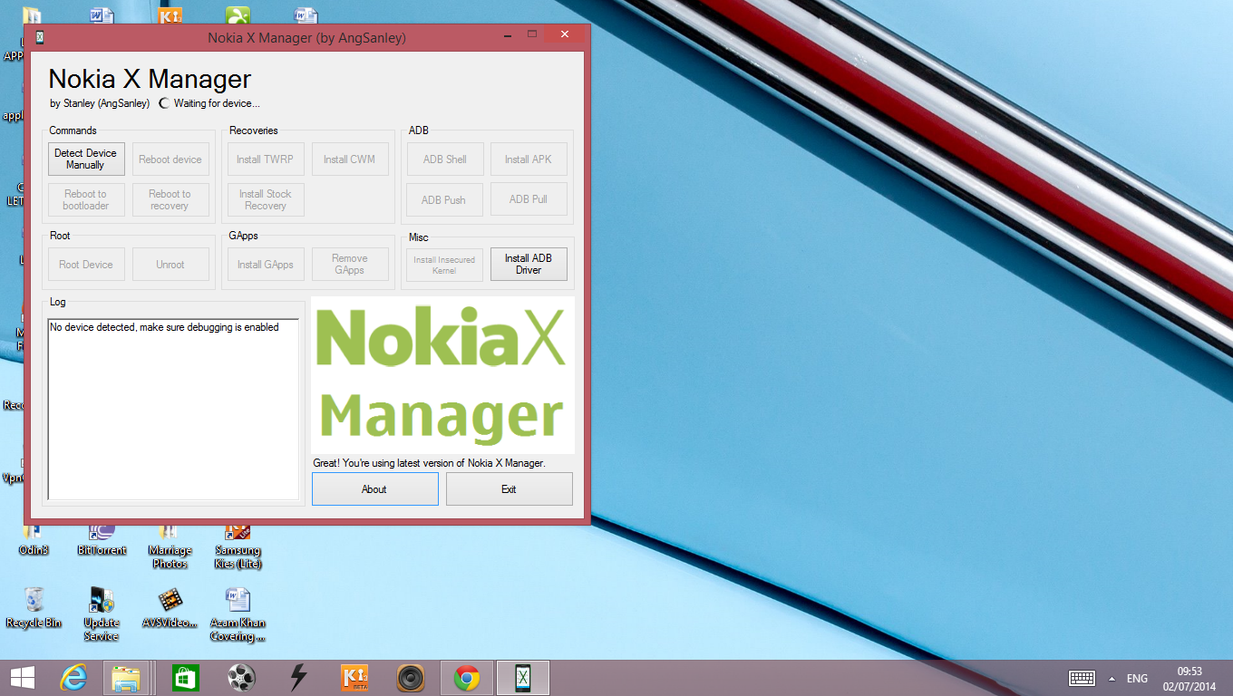Open the Windows Store taskbar icon

(185, 677)
